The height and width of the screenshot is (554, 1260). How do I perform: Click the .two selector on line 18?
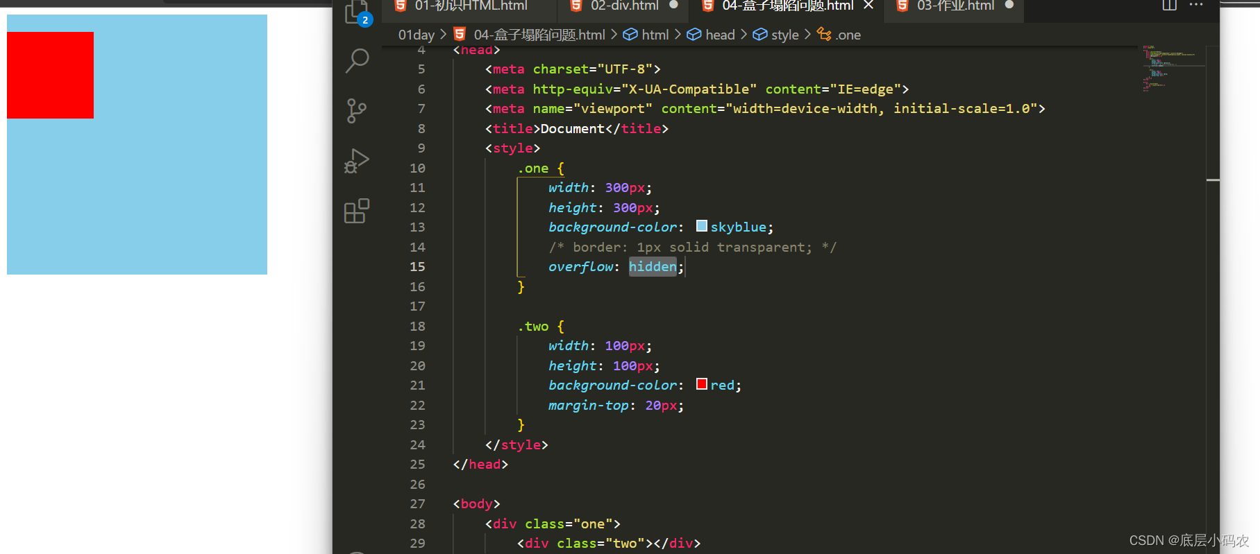[x=532, y=327]
